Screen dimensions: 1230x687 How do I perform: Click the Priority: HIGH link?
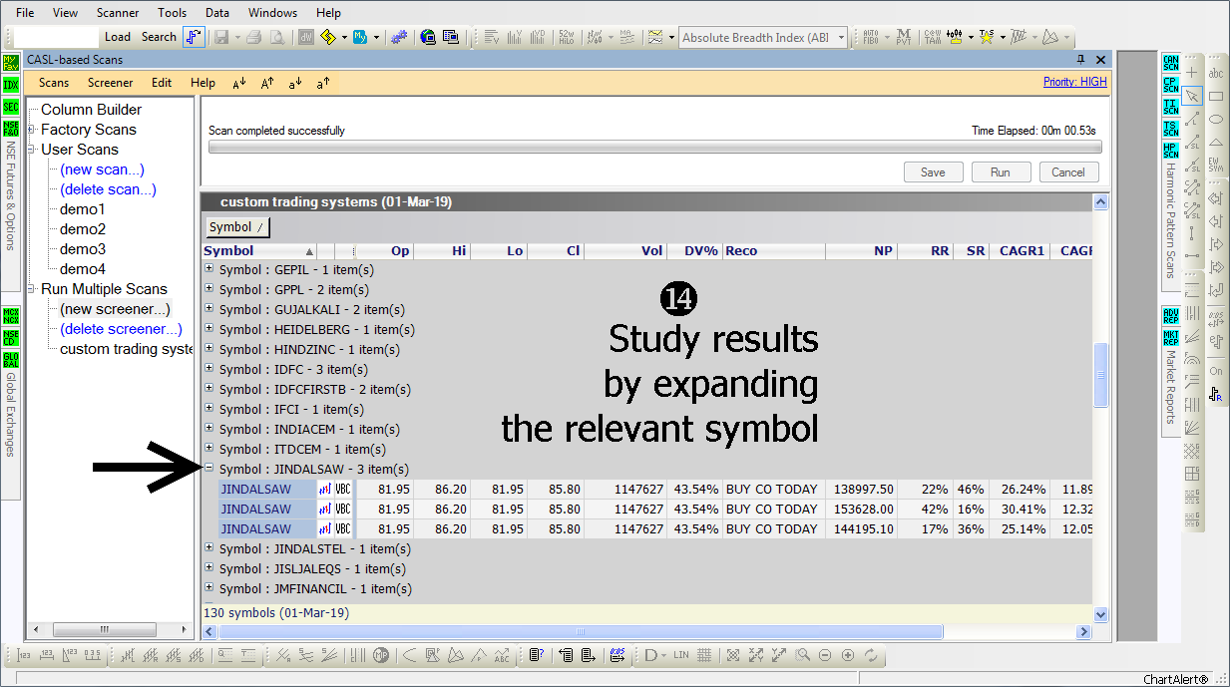tap(1075, 82)
